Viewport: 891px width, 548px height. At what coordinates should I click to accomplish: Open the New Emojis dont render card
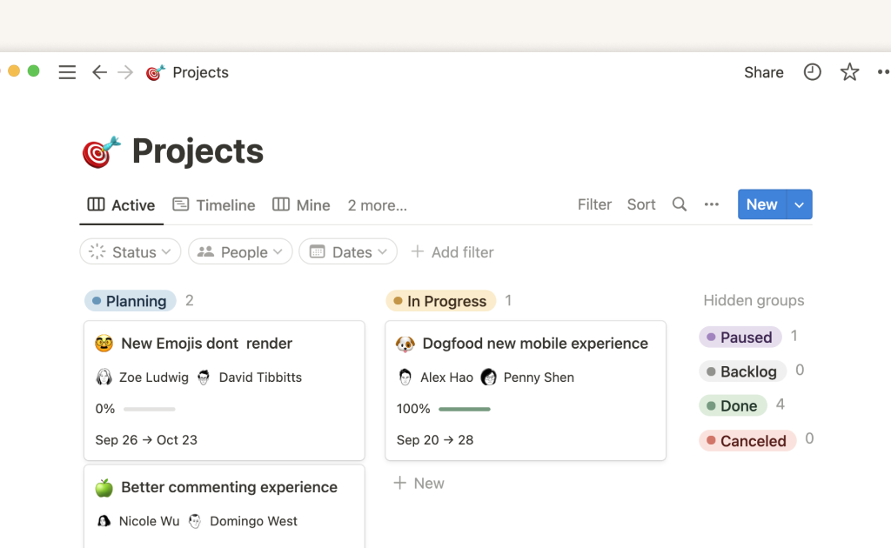(206, 344)
